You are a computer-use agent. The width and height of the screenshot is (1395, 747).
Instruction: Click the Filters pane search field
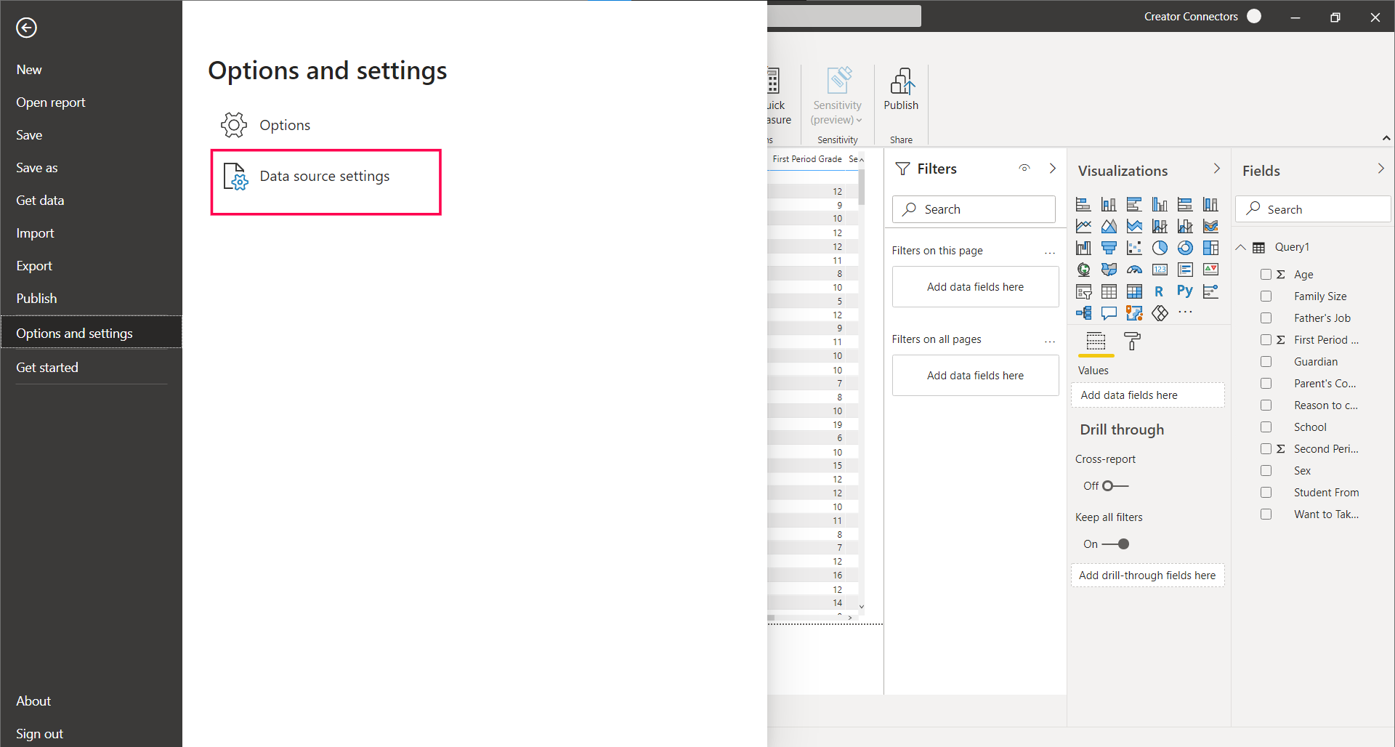point(974,209)
